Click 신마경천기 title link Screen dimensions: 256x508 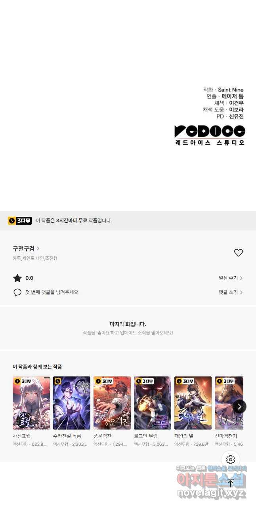coord(226,436)
